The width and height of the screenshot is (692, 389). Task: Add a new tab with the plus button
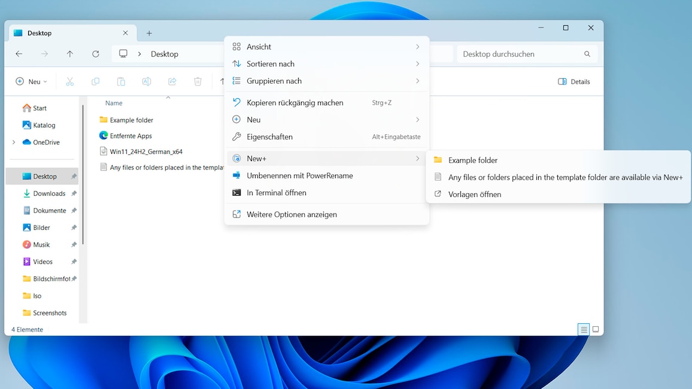point(149,33)
